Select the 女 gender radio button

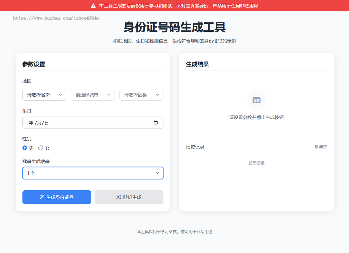(40, 148)
